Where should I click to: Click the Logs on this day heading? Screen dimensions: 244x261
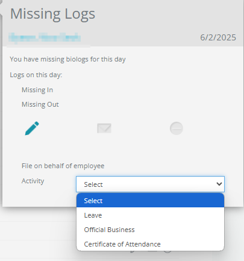click(36, 75)
